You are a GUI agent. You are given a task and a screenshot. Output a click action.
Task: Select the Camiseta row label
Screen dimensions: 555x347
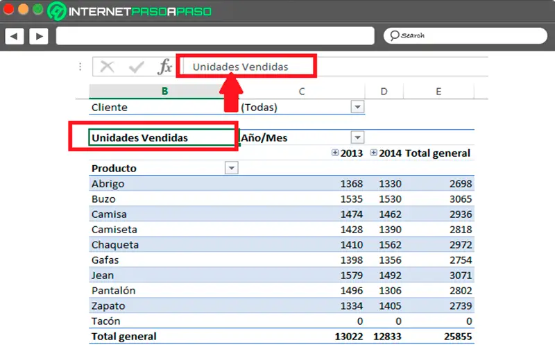click(x=114, y=229)
